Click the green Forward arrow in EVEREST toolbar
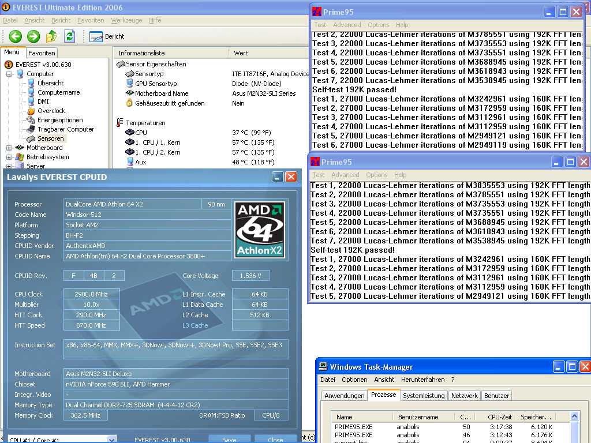Viewport: 591px width, 443px height. tap(33, 36)
